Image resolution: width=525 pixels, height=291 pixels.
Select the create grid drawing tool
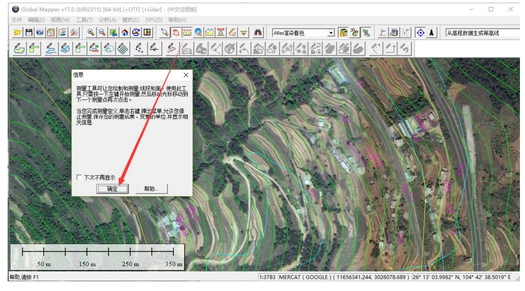click(x=123, y=49)
